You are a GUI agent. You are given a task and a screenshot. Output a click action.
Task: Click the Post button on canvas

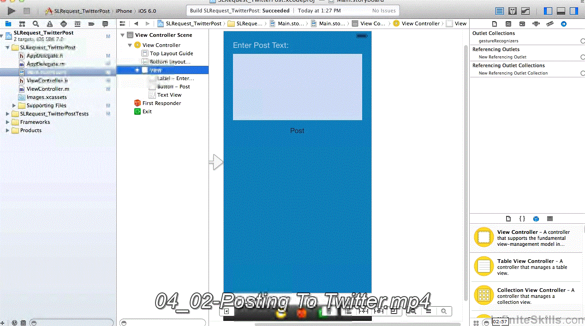point(297,131)
